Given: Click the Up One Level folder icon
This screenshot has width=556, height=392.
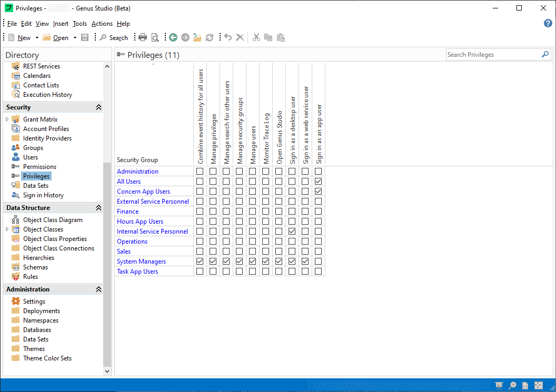Looking at the screenshot, I should point(197,37).
